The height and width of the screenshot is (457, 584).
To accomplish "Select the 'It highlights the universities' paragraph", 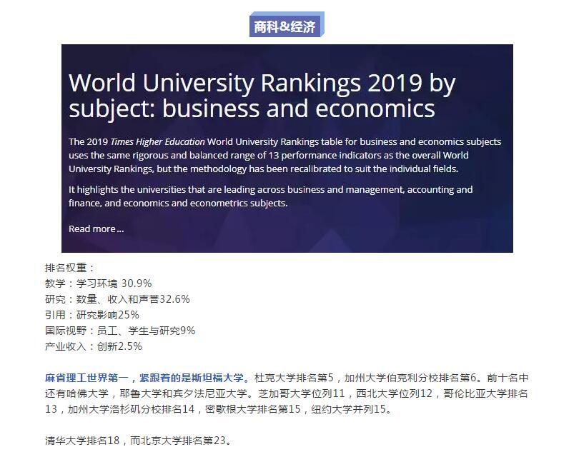I will point(270,196).
